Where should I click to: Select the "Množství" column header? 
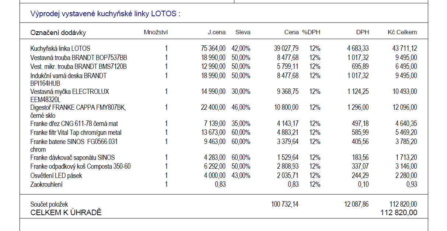tap(156, 32)
